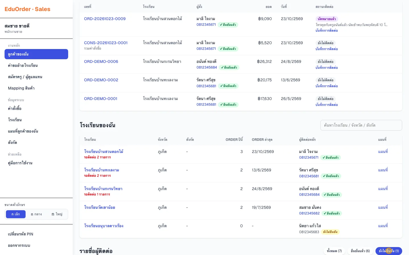Filter contacts by ยังไม่ยืนยัน (1)
This screenshot has height=255, width=409.
[389, 251]
